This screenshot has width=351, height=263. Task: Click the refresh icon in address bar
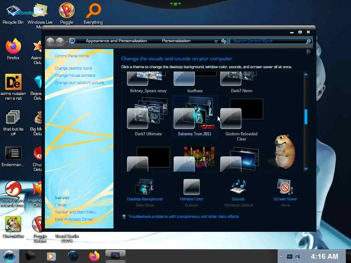[224, 41]
